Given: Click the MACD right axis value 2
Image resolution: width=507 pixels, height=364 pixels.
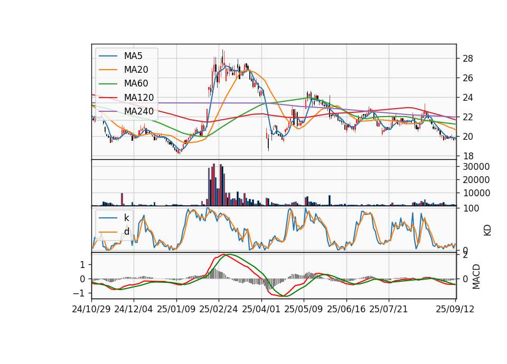Looking at the screenshot, I should [465, 255].
